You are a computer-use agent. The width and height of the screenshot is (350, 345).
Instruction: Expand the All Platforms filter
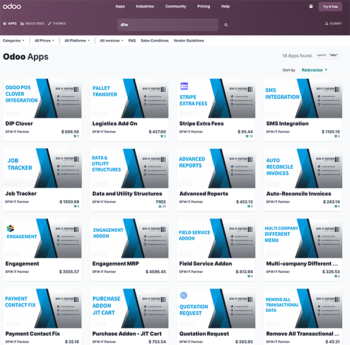coord(78,41)
